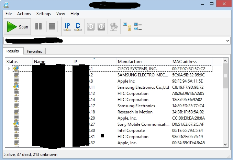
Task: Click status icon of CISCO SYSTEMS row
Action: coord(16,69)
